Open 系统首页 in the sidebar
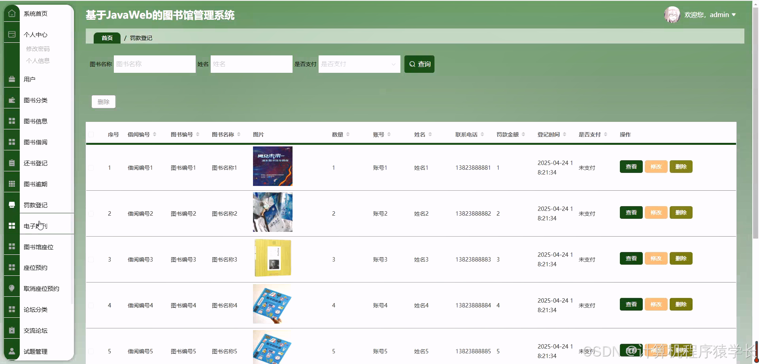 (x=36, y=13)
